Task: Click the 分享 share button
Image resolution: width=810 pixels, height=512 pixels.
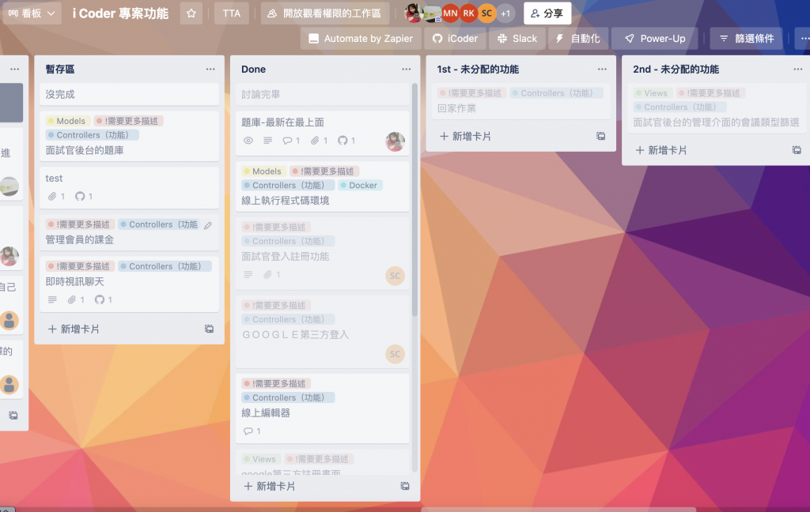Action: pos(547,13)
